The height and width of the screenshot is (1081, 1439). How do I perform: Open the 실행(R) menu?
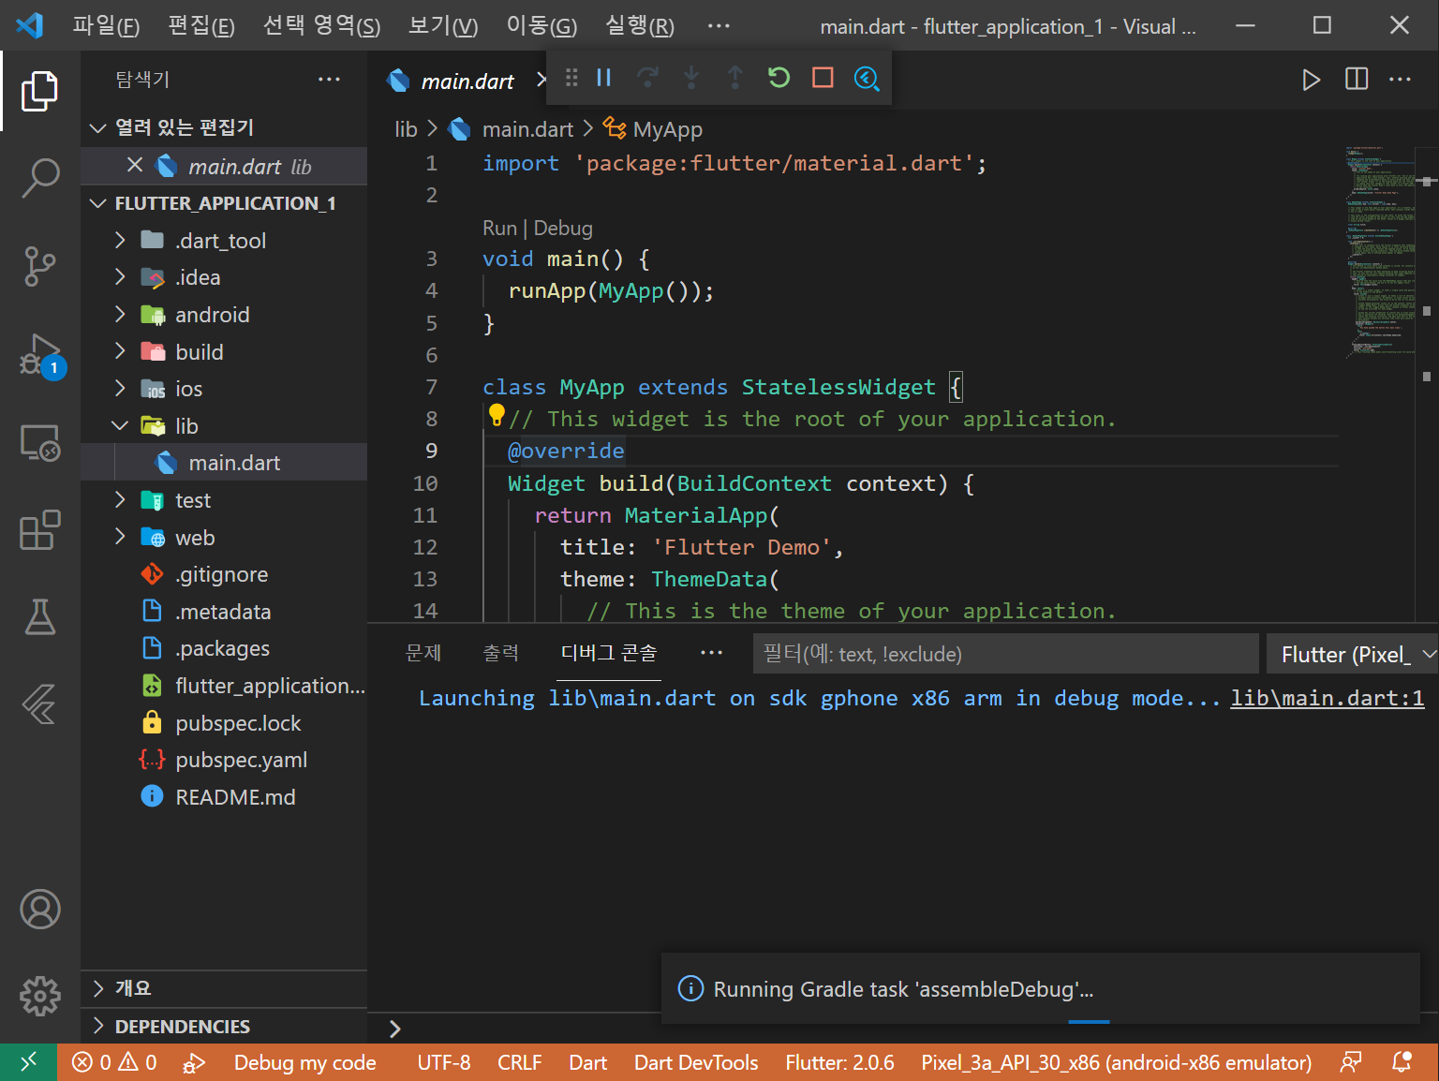[640, 25]
